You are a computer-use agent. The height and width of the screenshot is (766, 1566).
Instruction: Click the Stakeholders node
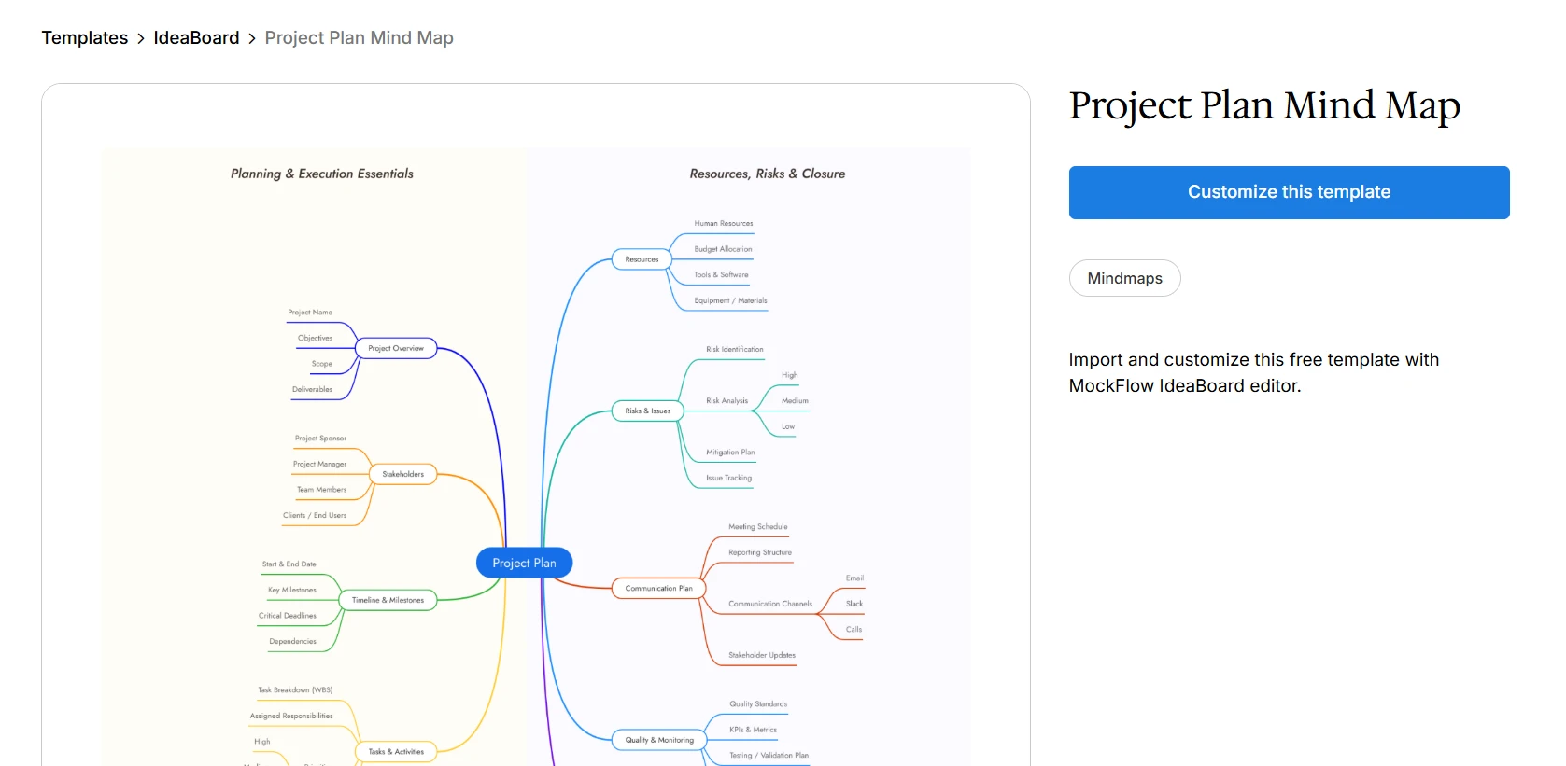tap(402, 474)
